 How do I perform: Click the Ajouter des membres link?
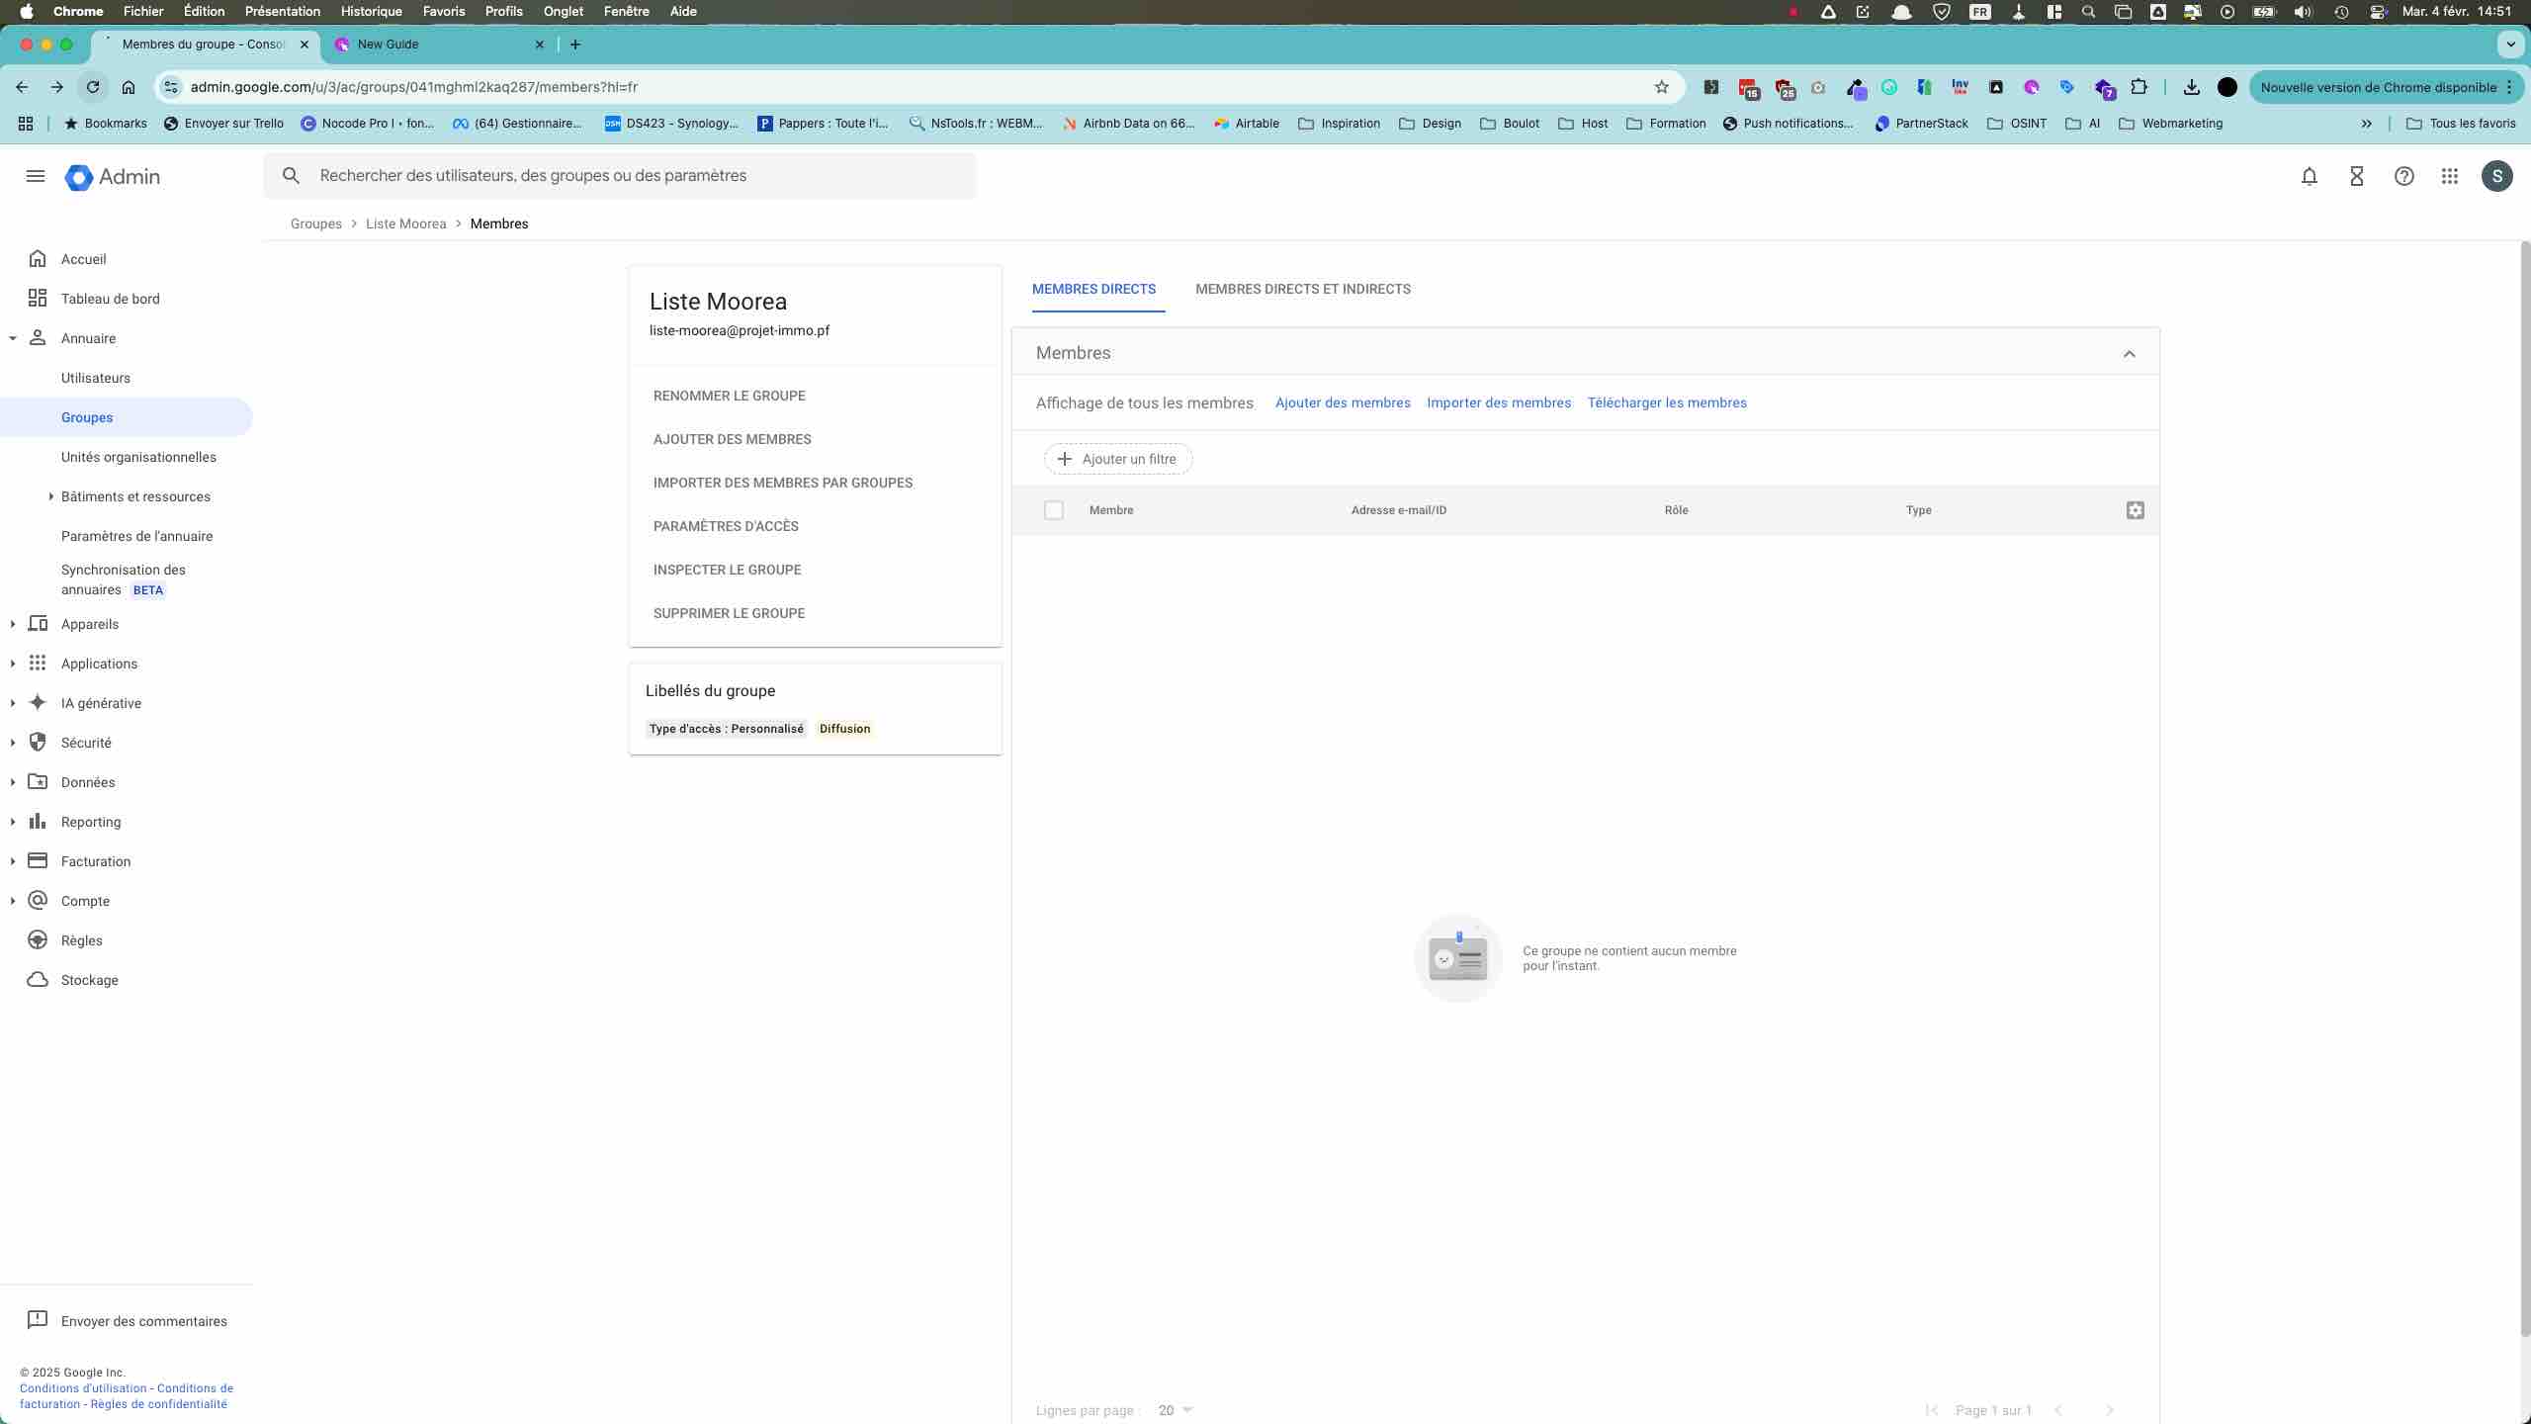click(x=1342, y=402)
